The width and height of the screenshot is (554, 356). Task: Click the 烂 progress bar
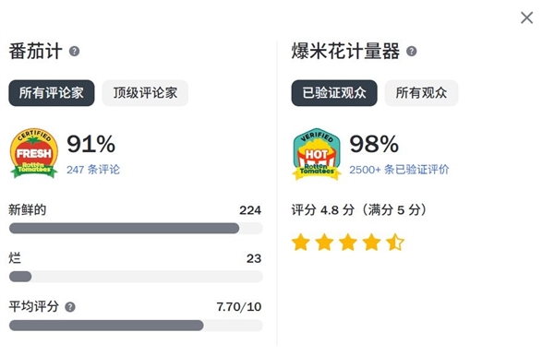[136, 277]
